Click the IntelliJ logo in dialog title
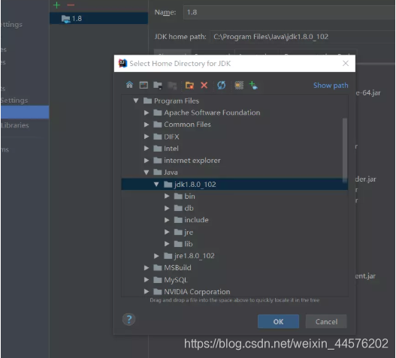This screenshot has width=396, height=358. [122, 63]
